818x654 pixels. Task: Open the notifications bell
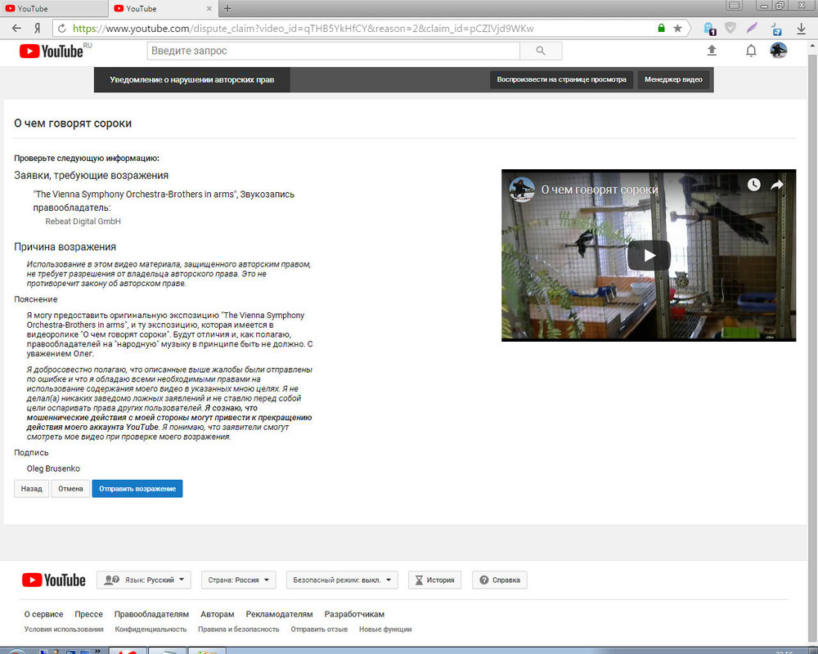pyautogui.click(x=751, y=51)
